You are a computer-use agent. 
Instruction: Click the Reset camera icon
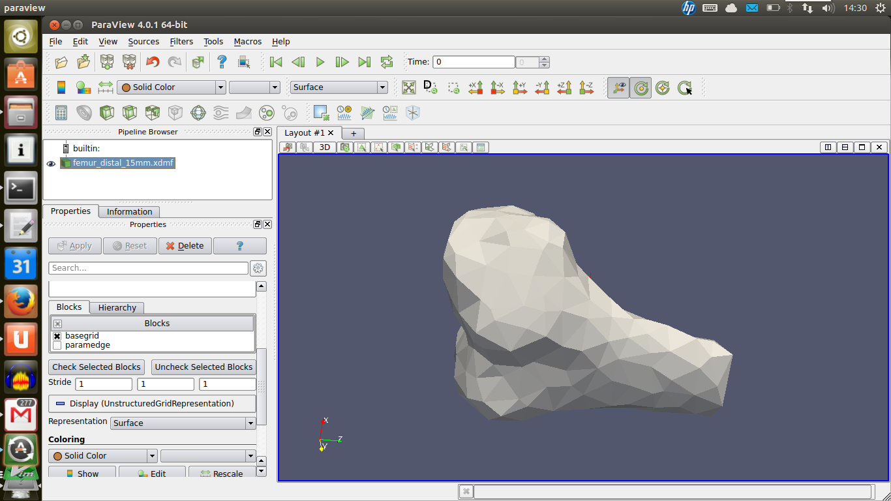[x=409, y=87]
